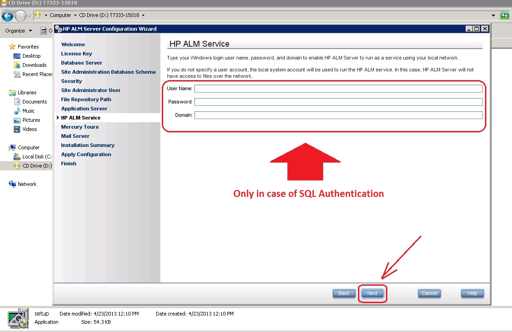Open the Music library icon
Image resolution: width=512 pixels, height=332 pixels.
pos(17,111)
